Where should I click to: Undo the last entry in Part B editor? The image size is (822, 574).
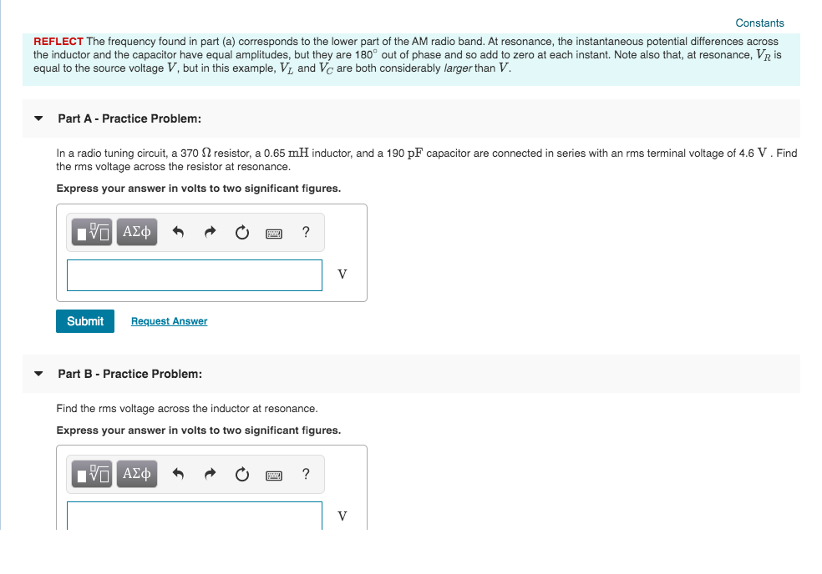pyautogui.click(x=178, y=474)
